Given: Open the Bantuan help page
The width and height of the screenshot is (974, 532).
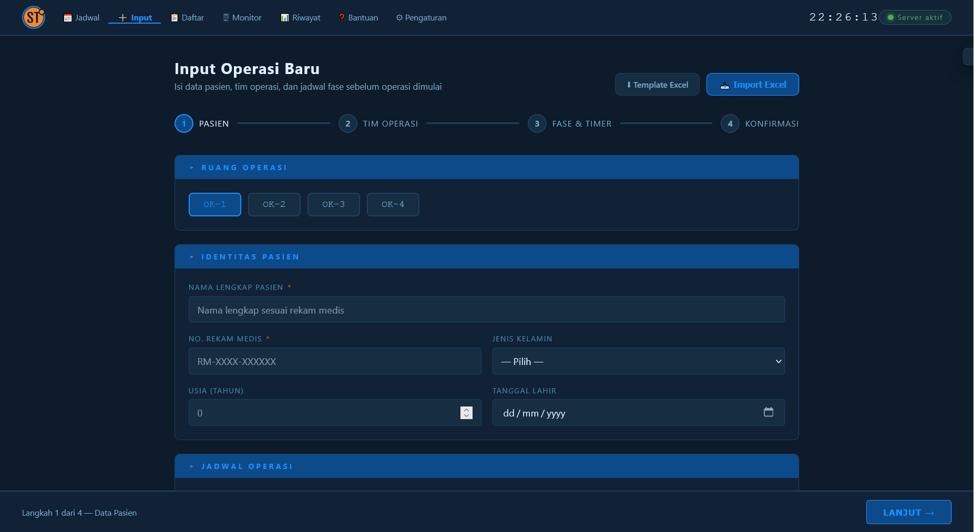Looking at the screenshot, I should pyautogui.click(x=358, y=17).
